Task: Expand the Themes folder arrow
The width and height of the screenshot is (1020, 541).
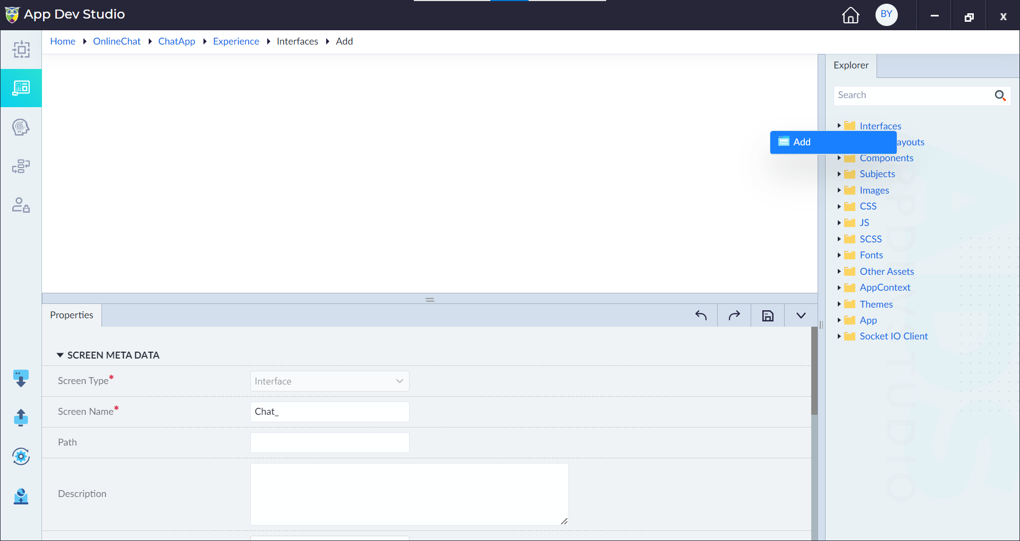Action: click(x=839, y=304)
